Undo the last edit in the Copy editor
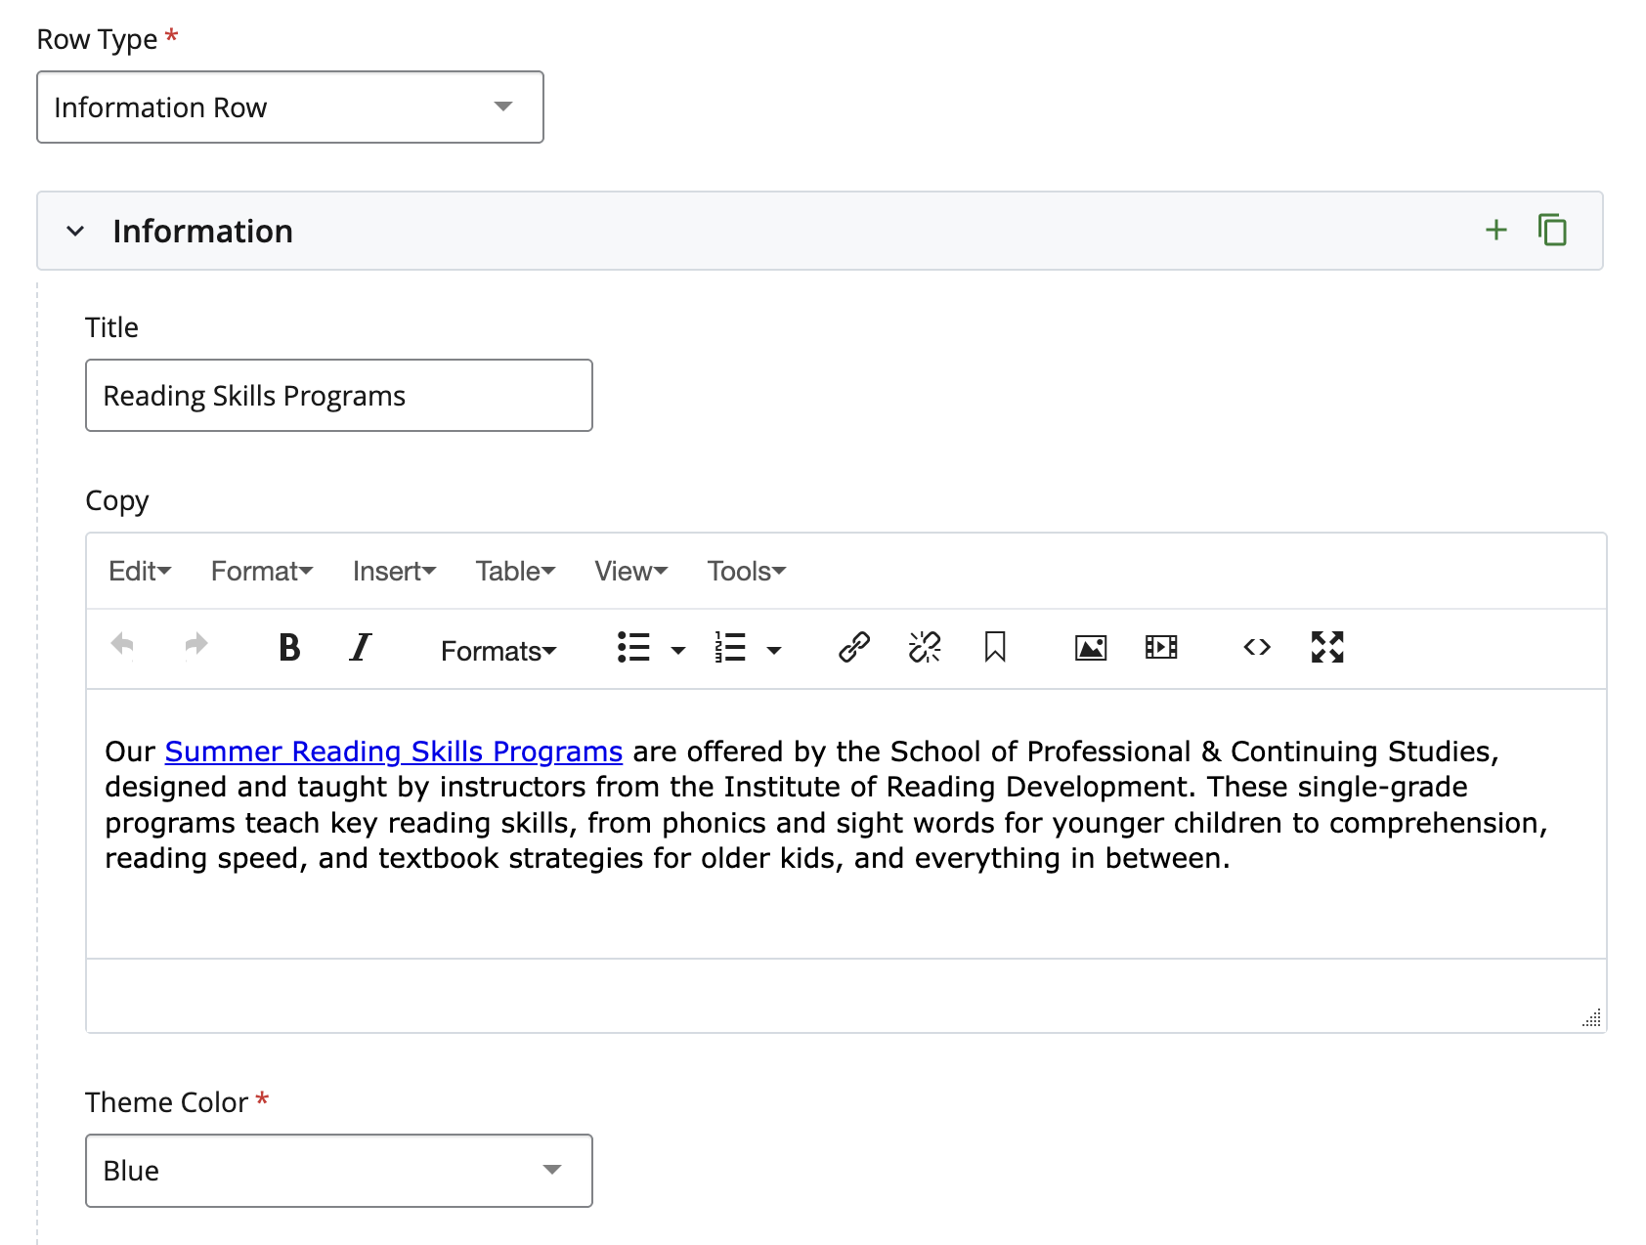Viewport: 1646px width, 1245px height. click(122, 646)
